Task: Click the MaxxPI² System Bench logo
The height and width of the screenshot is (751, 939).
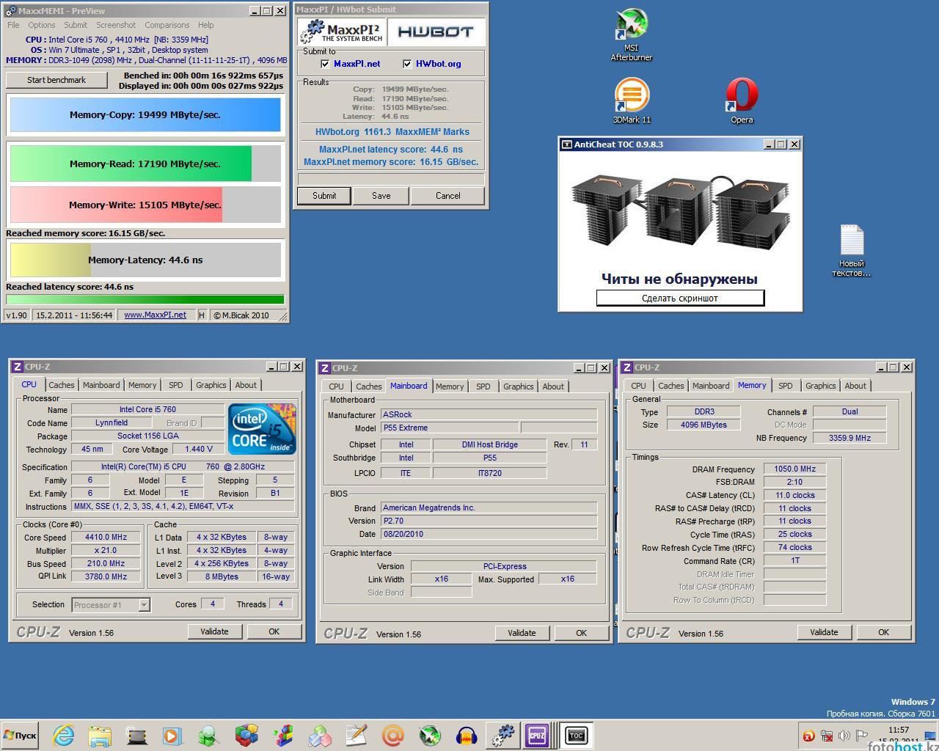Action: click(342, 32)
